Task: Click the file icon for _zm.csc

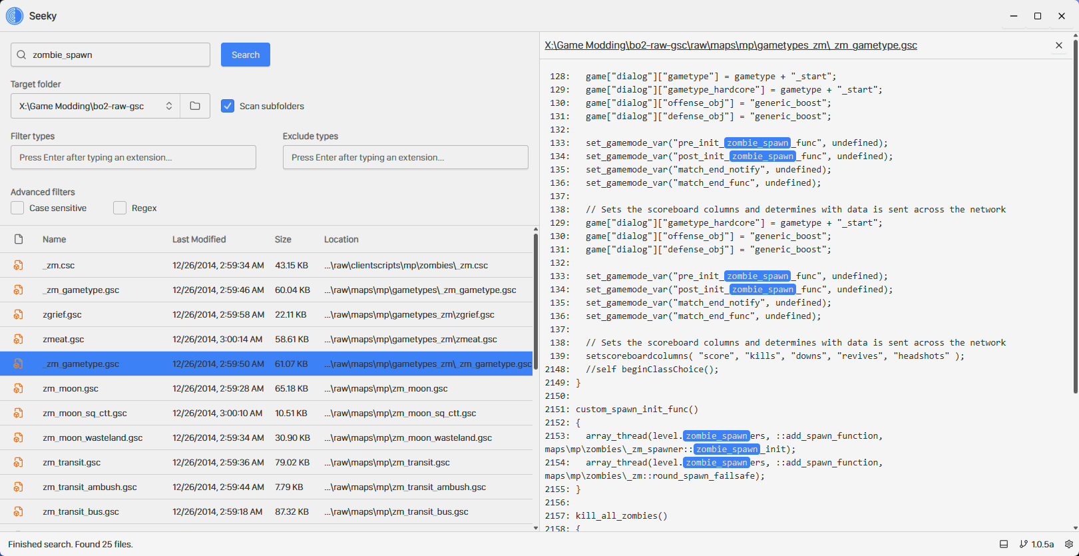Action: (19, 265)
